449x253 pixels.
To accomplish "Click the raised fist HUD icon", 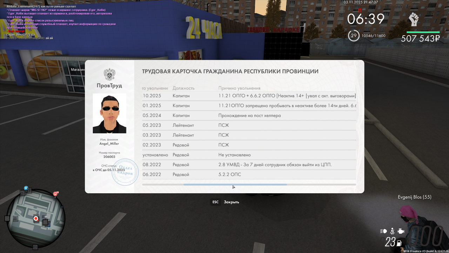I will [x=414, y=19].
